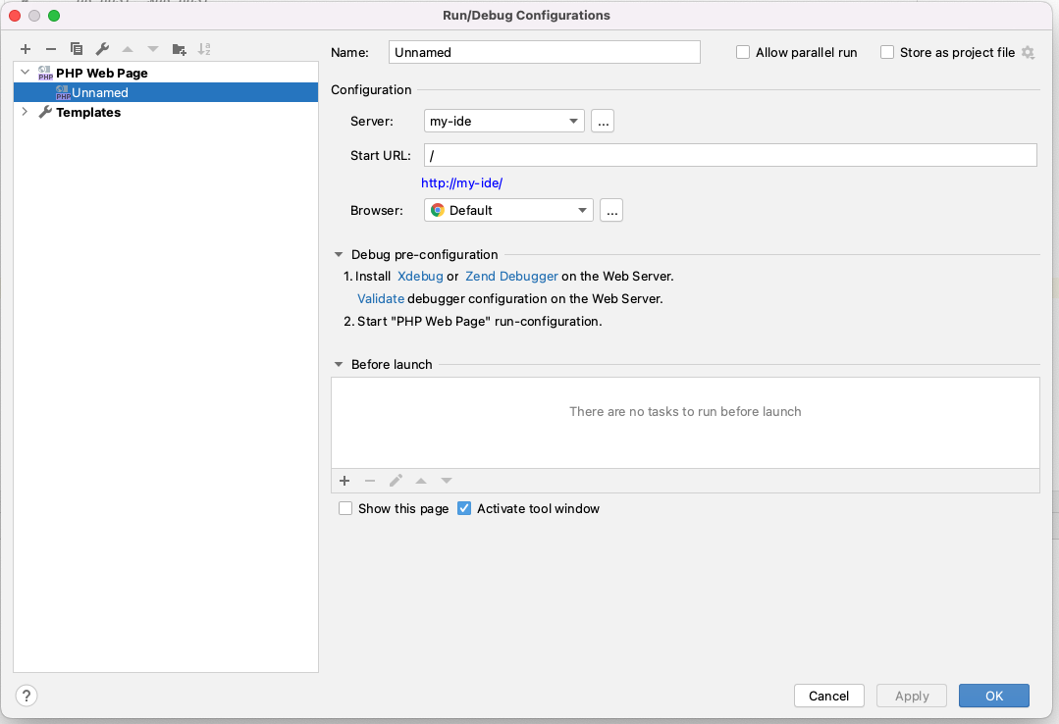Open the Server dropdown showing my-ide
Viewport: 1059px width, 724px height.
coord(503,121)
